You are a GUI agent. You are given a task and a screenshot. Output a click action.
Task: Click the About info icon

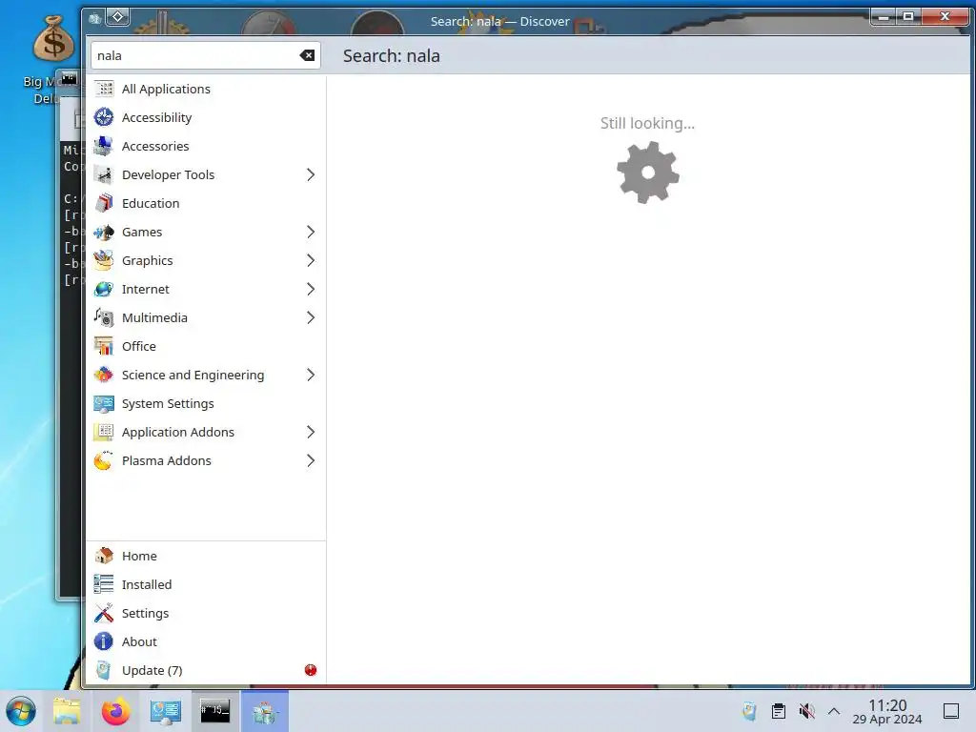103,641
